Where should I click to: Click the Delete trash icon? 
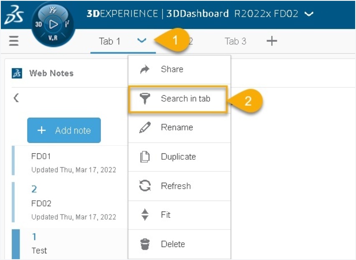click(x=145, y=244)
